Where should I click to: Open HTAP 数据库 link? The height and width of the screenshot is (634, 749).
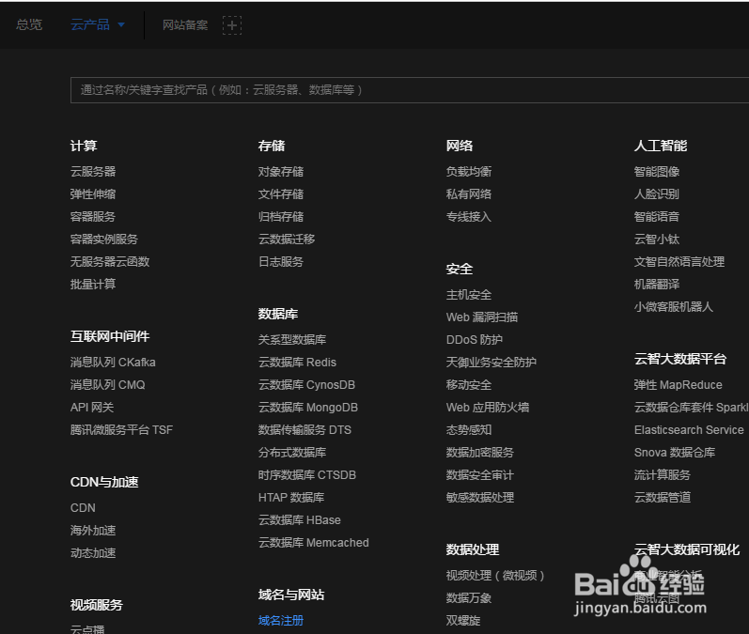[x=291, y=497]
